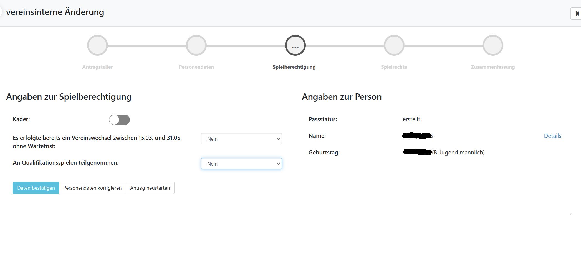Open the Vereinswechsel ohne Wartefrist dropdown
The height and width of the screenshot is (271, 581).
[x=241, y=139]
